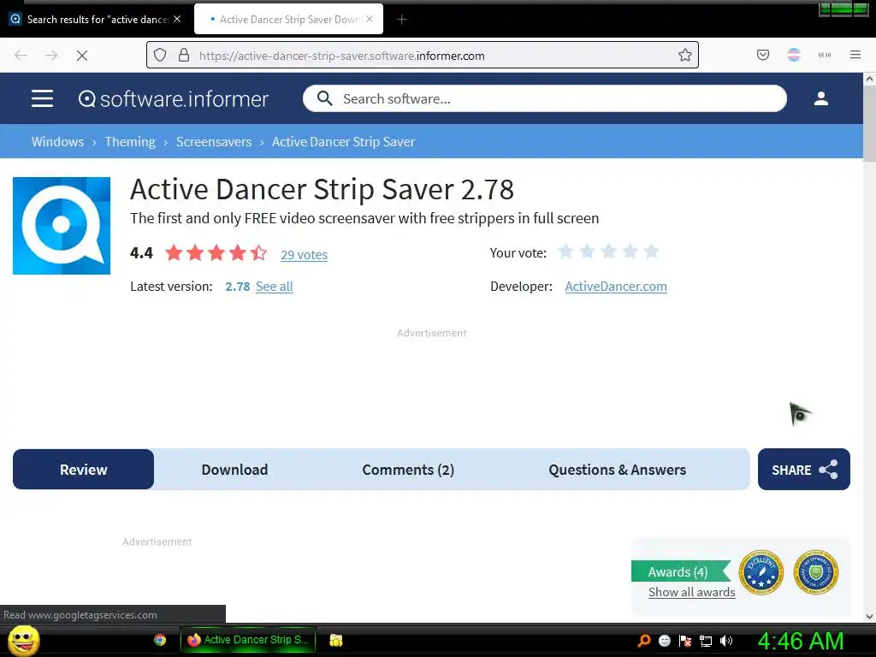This screenshot has height=657, width=876.
Task: Open Questions & Answers tab
Action: pyautogui.click(x=617, y=470)
